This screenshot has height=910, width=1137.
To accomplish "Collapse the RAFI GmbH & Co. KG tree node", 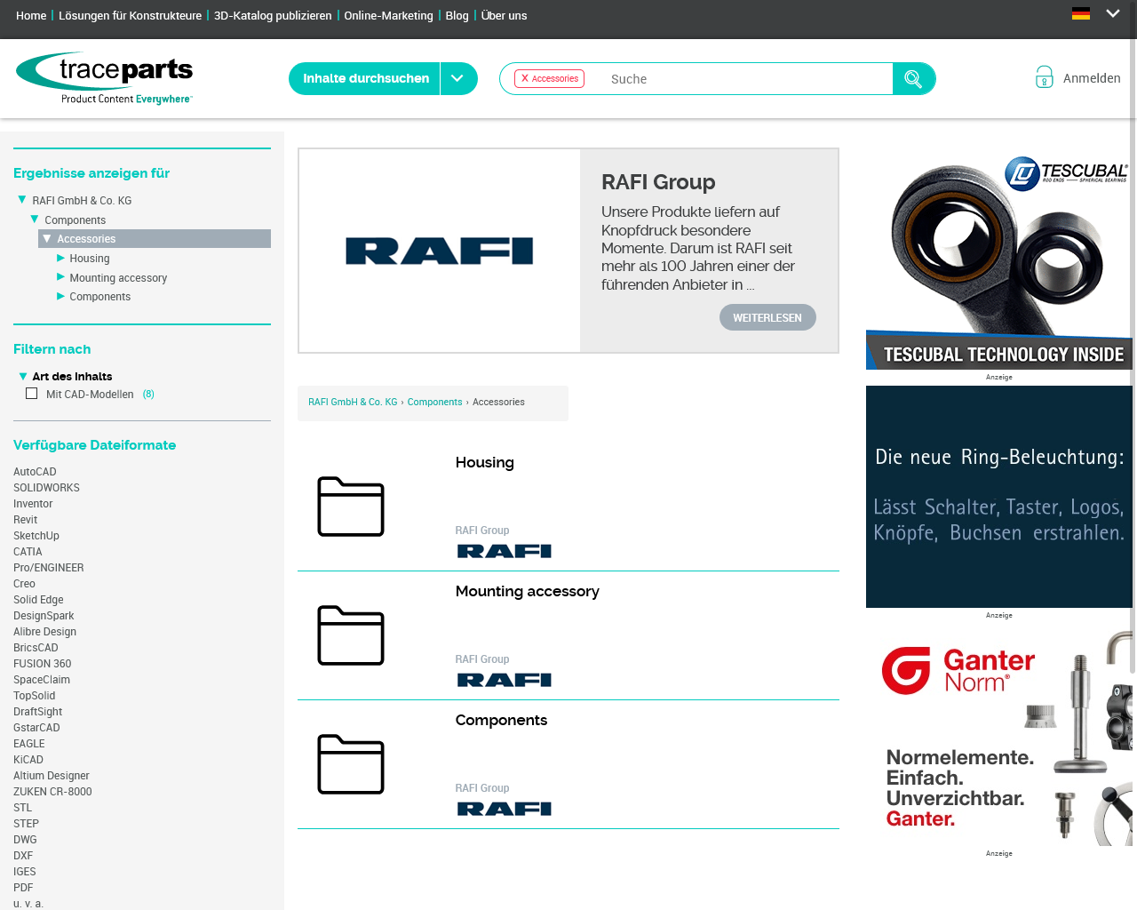I will pos(22,200).
